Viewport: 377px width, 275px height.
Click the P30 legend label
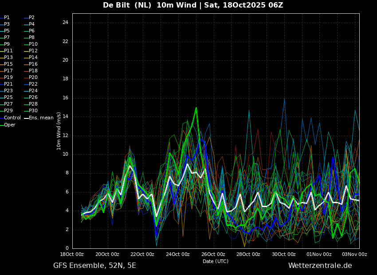(31, 110)
